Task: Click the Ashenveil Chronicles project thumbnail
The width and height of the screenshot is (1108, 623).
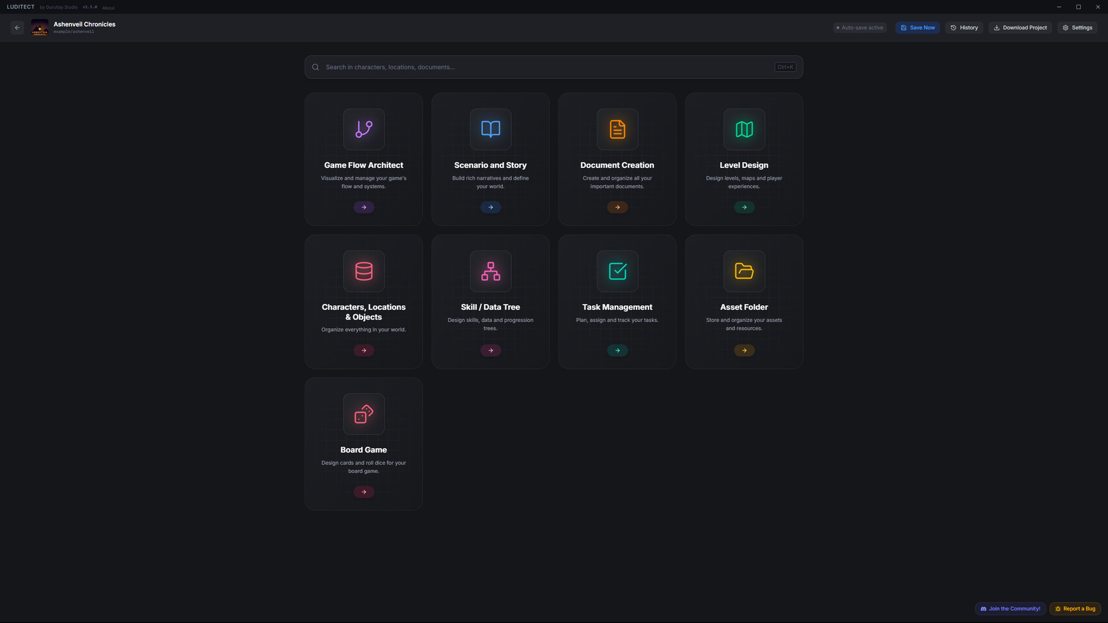Action: tap(40, 28)
